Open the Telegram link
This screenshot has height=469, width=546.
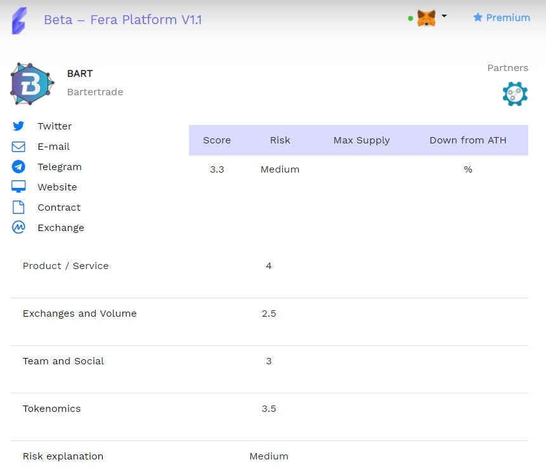point(60,167)
